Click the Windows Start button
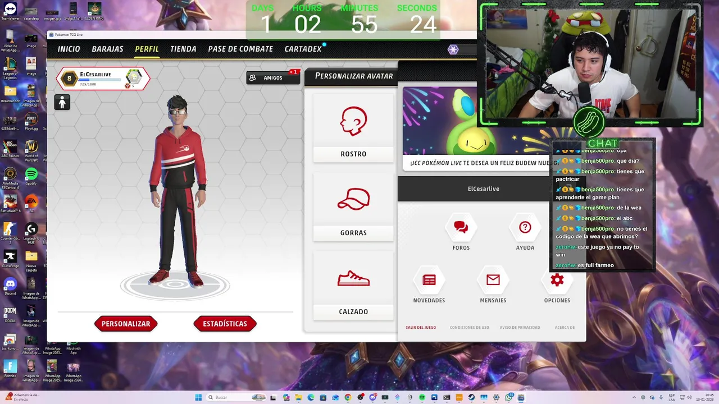Viewport: 719px width, 404px height. click(x=198, y=397)
